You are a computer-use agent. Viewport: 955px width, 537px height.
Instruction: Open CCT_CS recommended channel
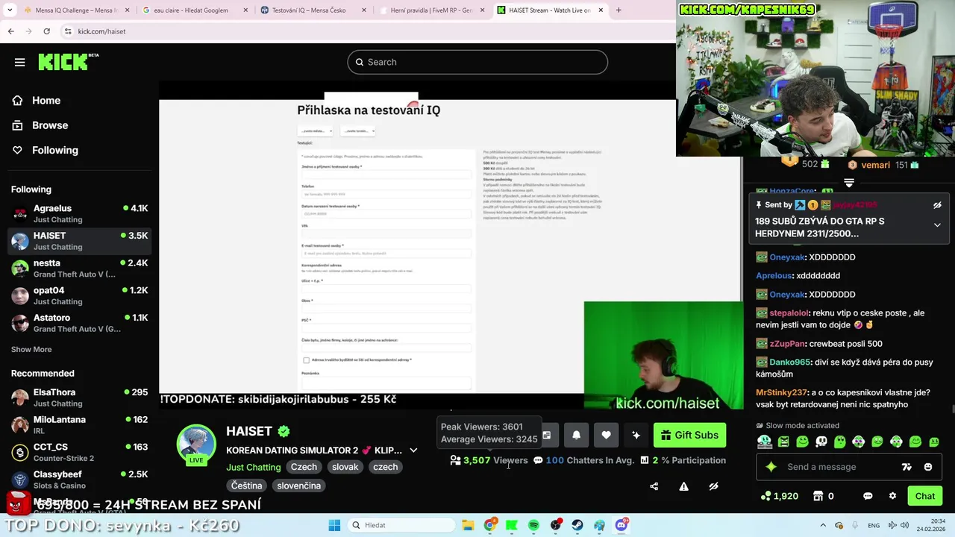(x=78, y=452)
